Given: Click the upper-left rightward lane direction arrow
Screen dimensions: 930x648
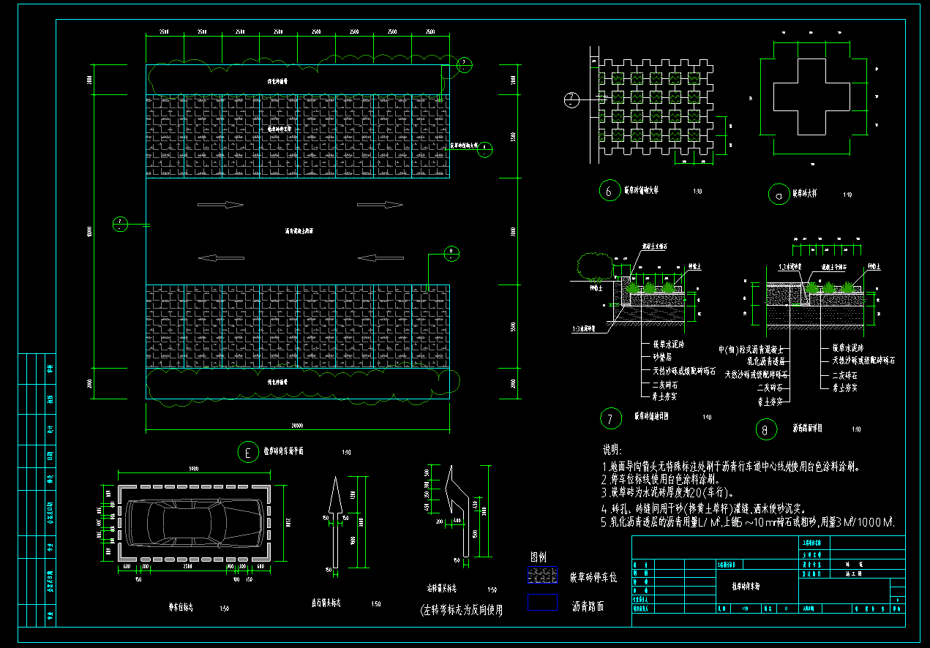Looking at the screenshot, I should point(220,206).
